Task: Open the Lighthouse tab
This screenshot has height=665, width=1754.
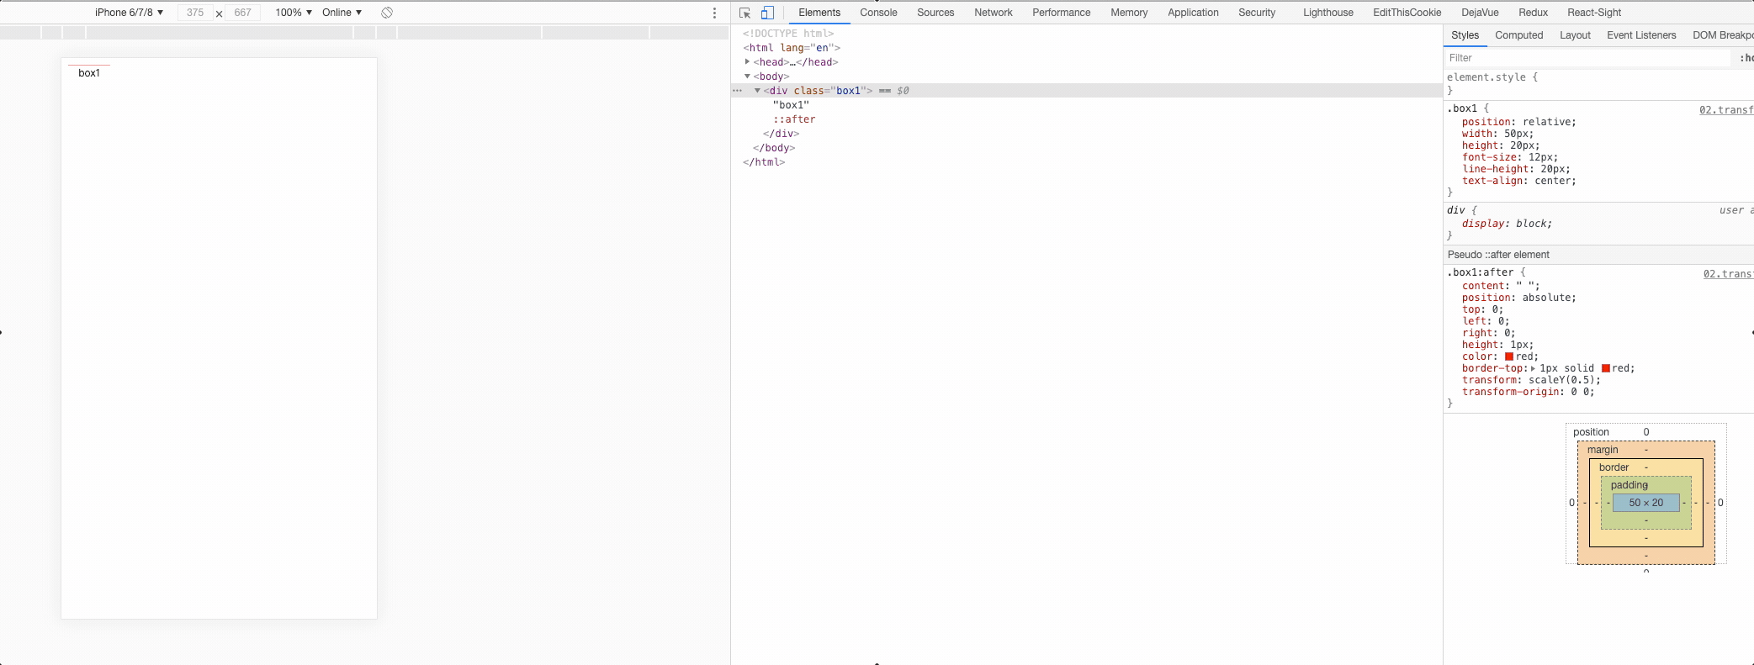Action: (x=1327, y=13)
